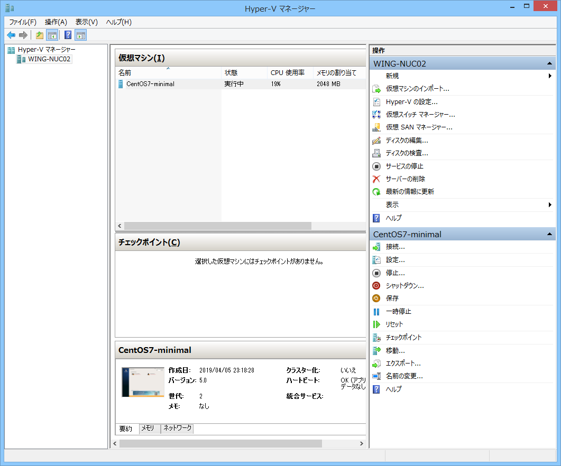Click the Back arrow toolbar icon
This screenshot has height=466, width=561.
11,35
